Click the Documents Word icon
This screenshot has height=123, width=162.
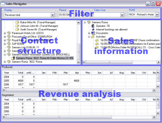pyautogui.click(x=93, y=33)
